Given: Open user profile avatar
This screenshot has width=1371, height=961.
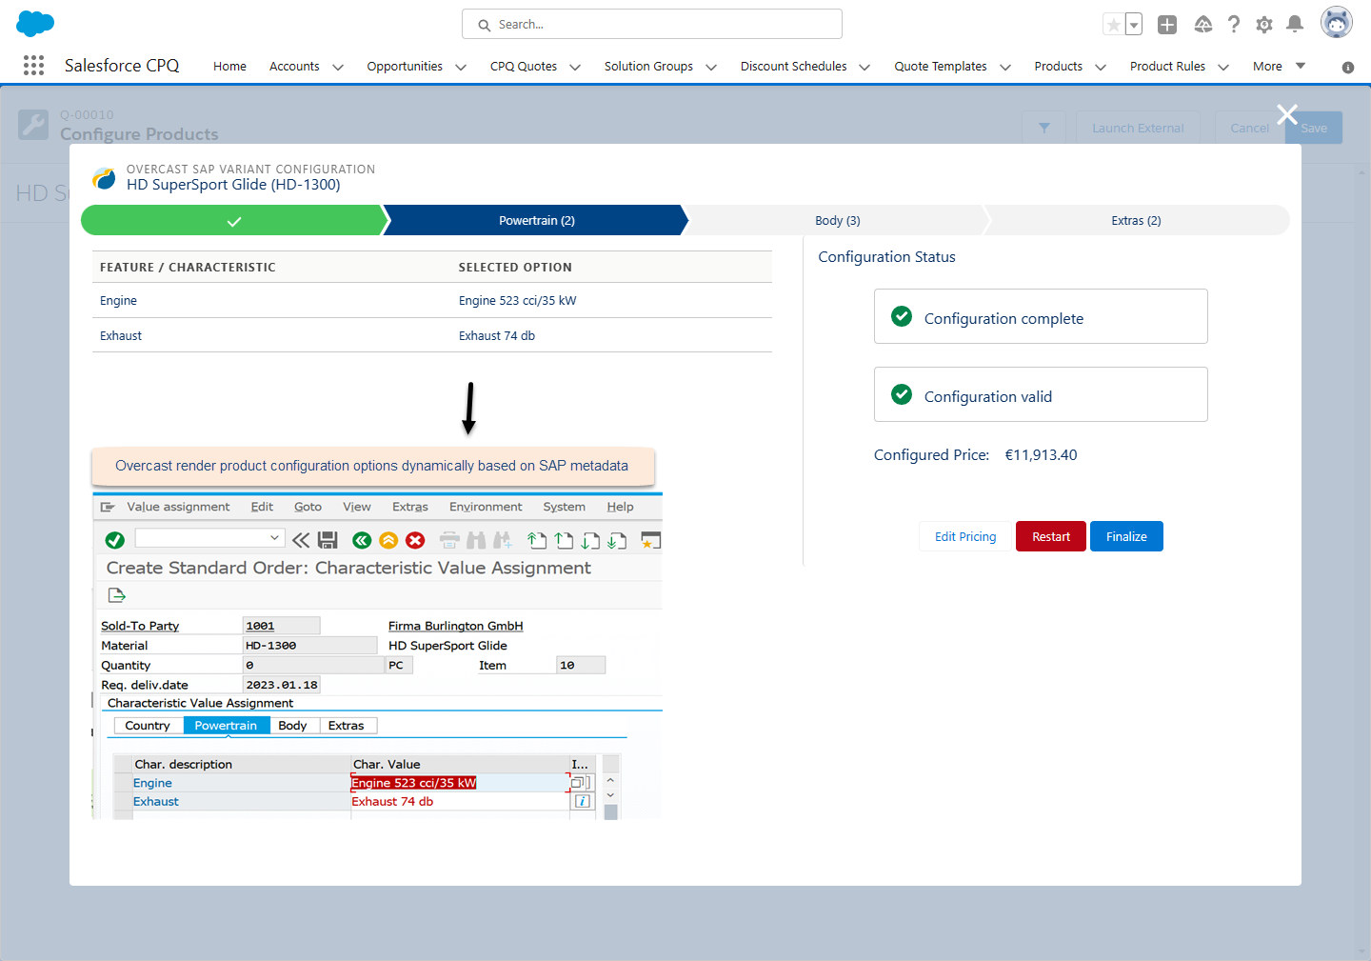Looking at the screenshot, I should [x=1337, y=23].
